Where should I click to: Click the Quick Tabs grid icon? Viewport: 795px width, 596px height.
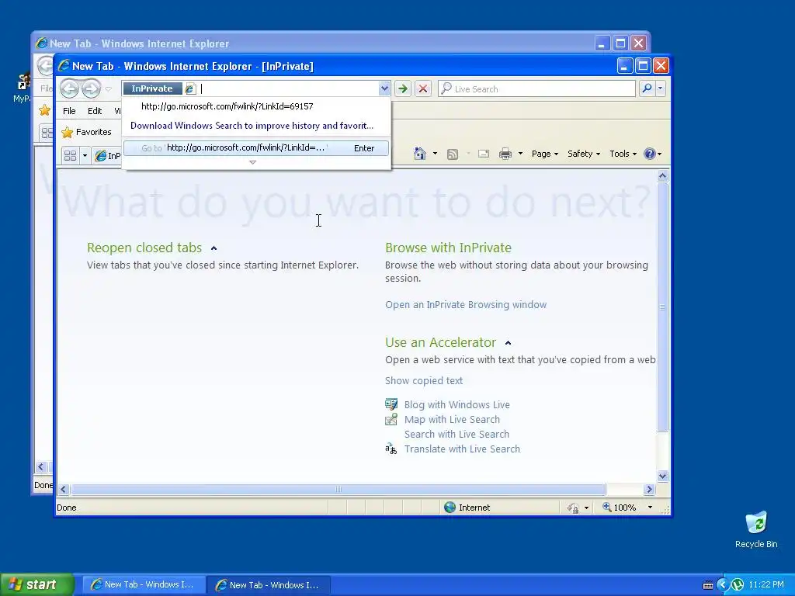[71, 155]
